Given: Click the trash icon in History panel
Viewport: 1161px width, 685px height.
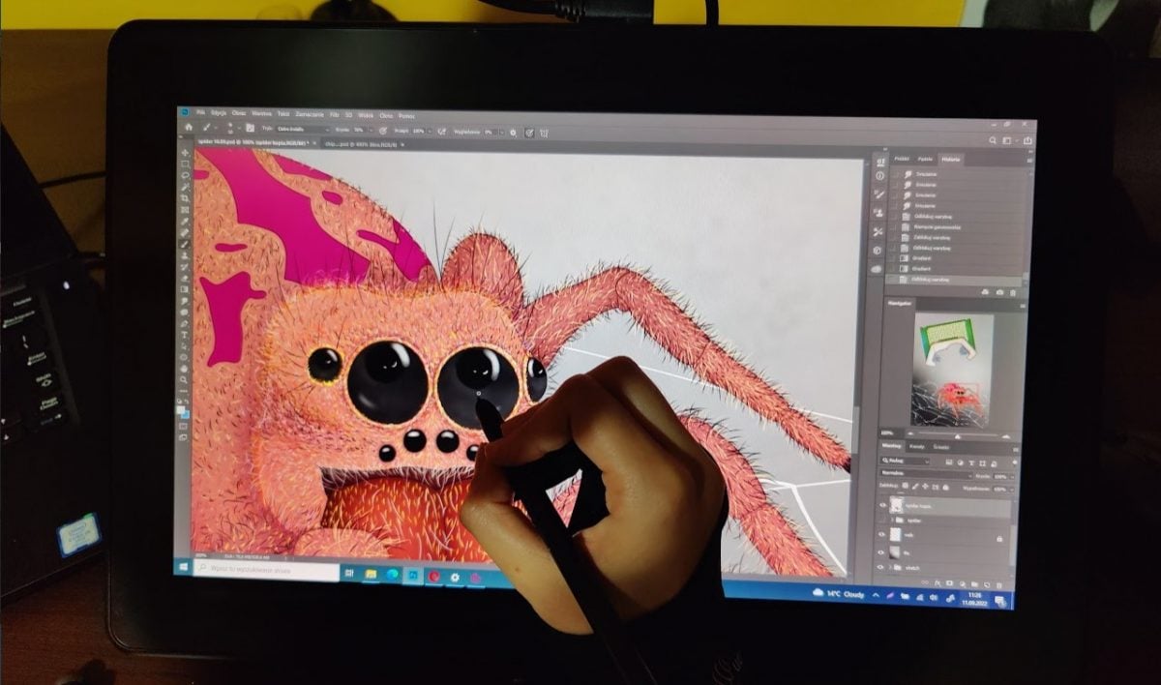Looking at the screenshot, I should [x=1011, y=292].
